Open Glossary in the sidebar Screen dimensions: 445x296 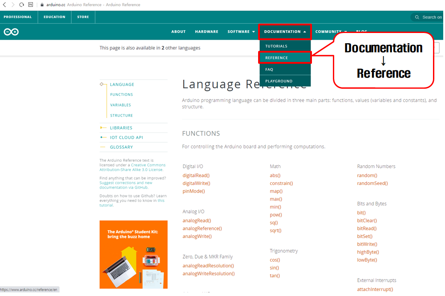click(x=121, y=147)
